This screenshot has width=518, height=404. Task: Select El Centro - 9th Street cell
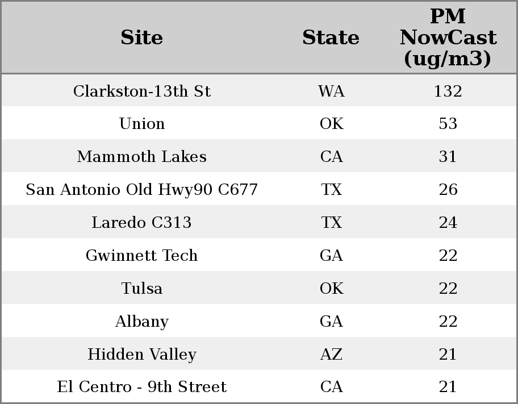[142, 387]
